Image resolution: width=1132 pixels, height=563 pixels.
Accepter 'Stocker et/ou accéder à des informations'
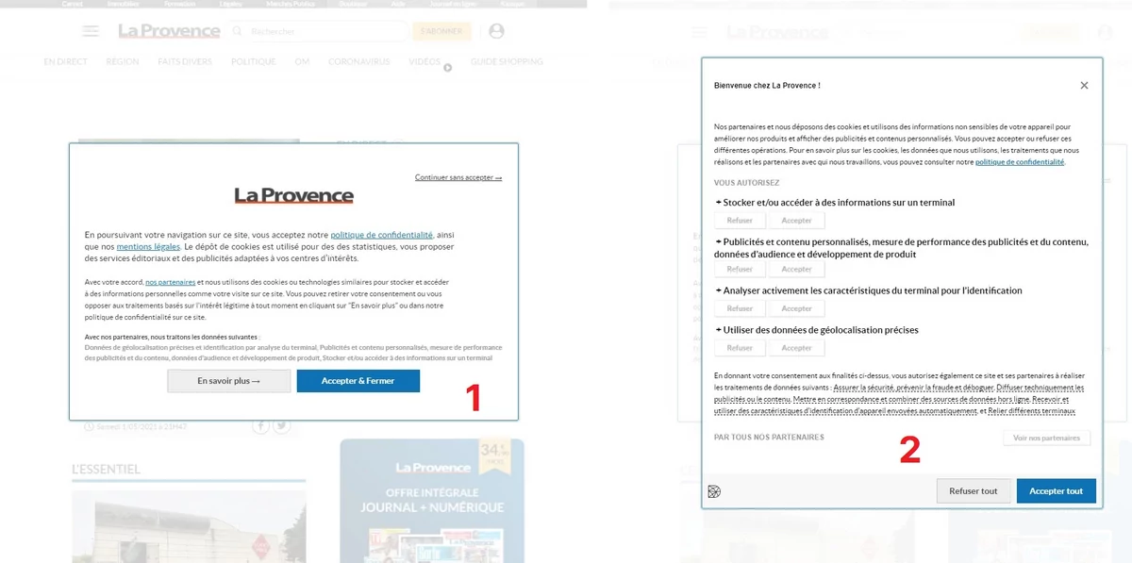(x=796, y=221)
